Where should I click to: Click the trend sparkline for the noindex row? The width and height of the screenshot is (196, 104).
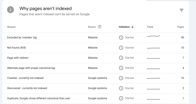[153, 36]
